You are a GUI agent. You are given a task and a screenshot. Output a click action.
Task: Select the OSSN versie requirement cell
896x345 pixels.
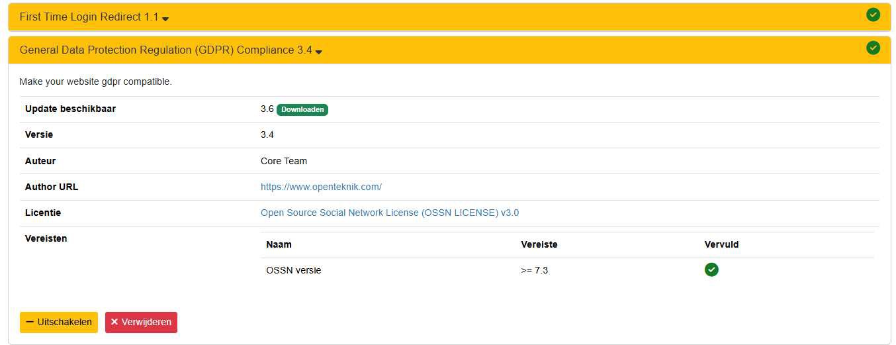pos(293,270)
